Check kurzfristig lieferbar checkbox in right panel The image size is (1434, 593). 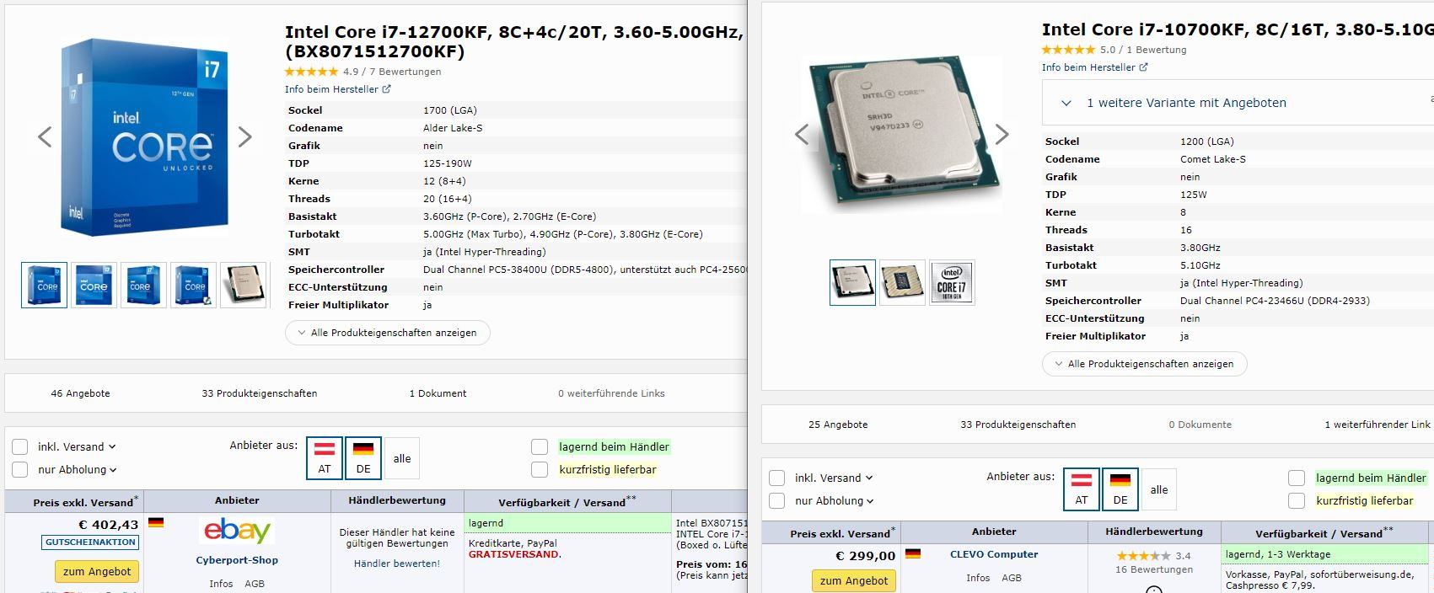[1297, 500]
